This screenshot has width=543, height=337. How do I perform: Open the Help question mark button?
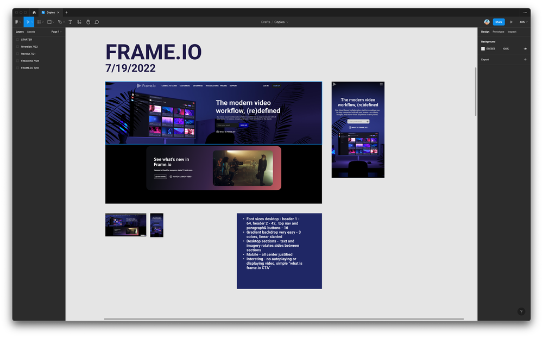click(x=521, y=311)
